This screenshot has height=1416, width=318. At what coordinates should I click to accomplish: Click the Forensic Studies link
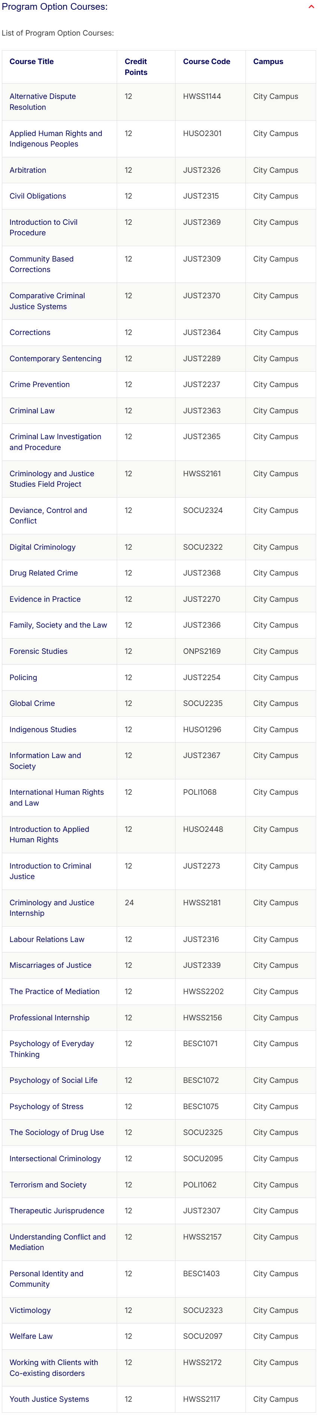(39, 651)
